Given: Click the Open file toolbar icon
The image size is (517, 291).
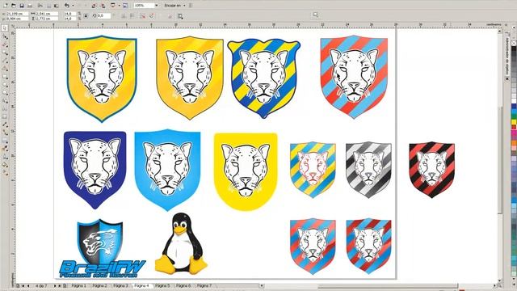Looking at the screenshot, I should pos(14,6).
